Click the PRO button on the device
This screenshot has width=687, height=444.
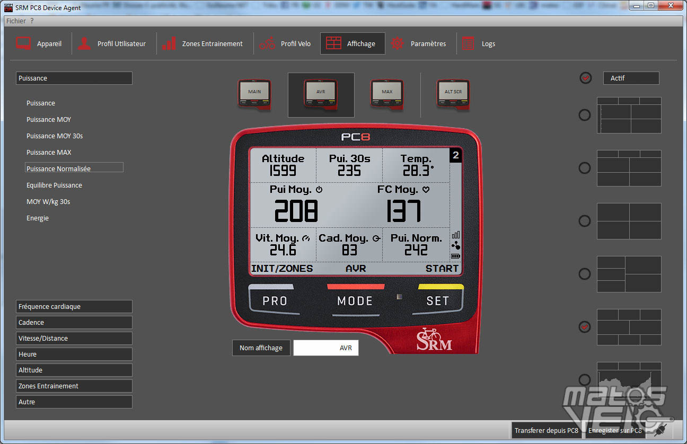(275, 300)
